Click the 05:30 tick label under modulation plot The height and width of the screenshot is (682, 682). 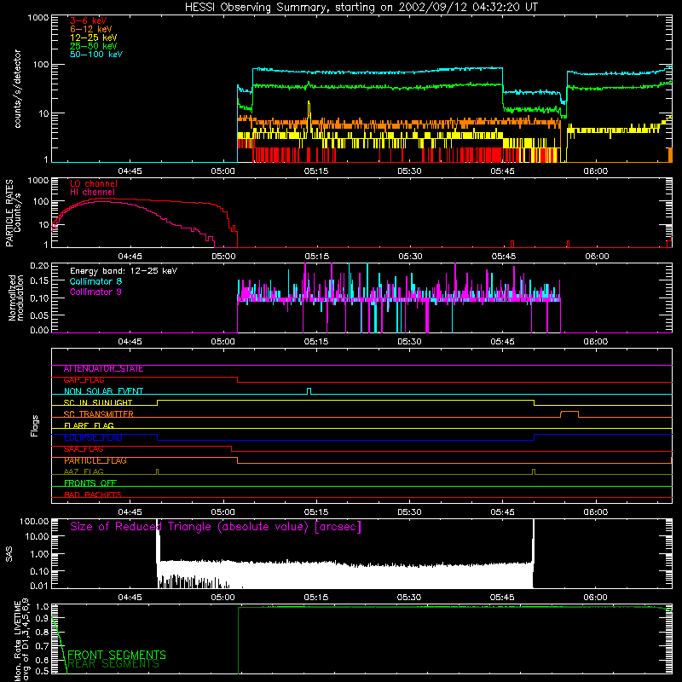409,342
